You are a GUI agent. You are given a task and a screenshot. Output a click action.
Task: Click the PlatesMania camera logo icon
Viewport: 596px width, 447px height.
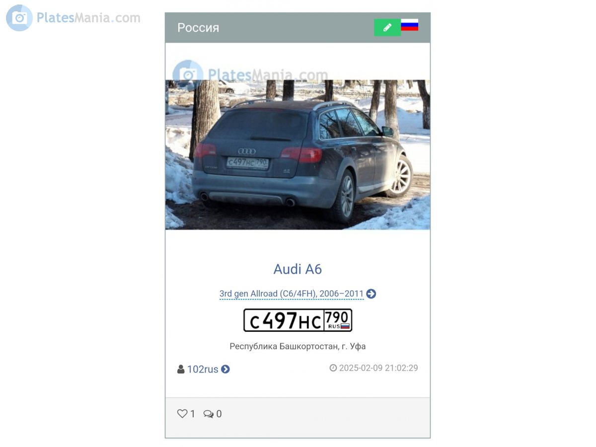pos(19,18)
